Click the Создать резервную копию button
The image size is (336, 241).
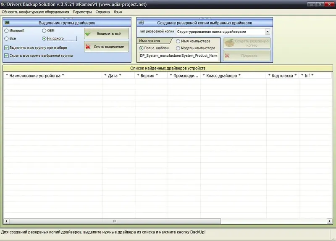pos(247,43)
